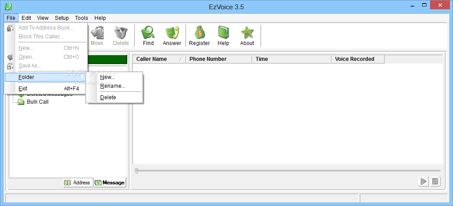Switch to the Address tab
The width and height of the screenshot is (453, 206).
point(78,183)
